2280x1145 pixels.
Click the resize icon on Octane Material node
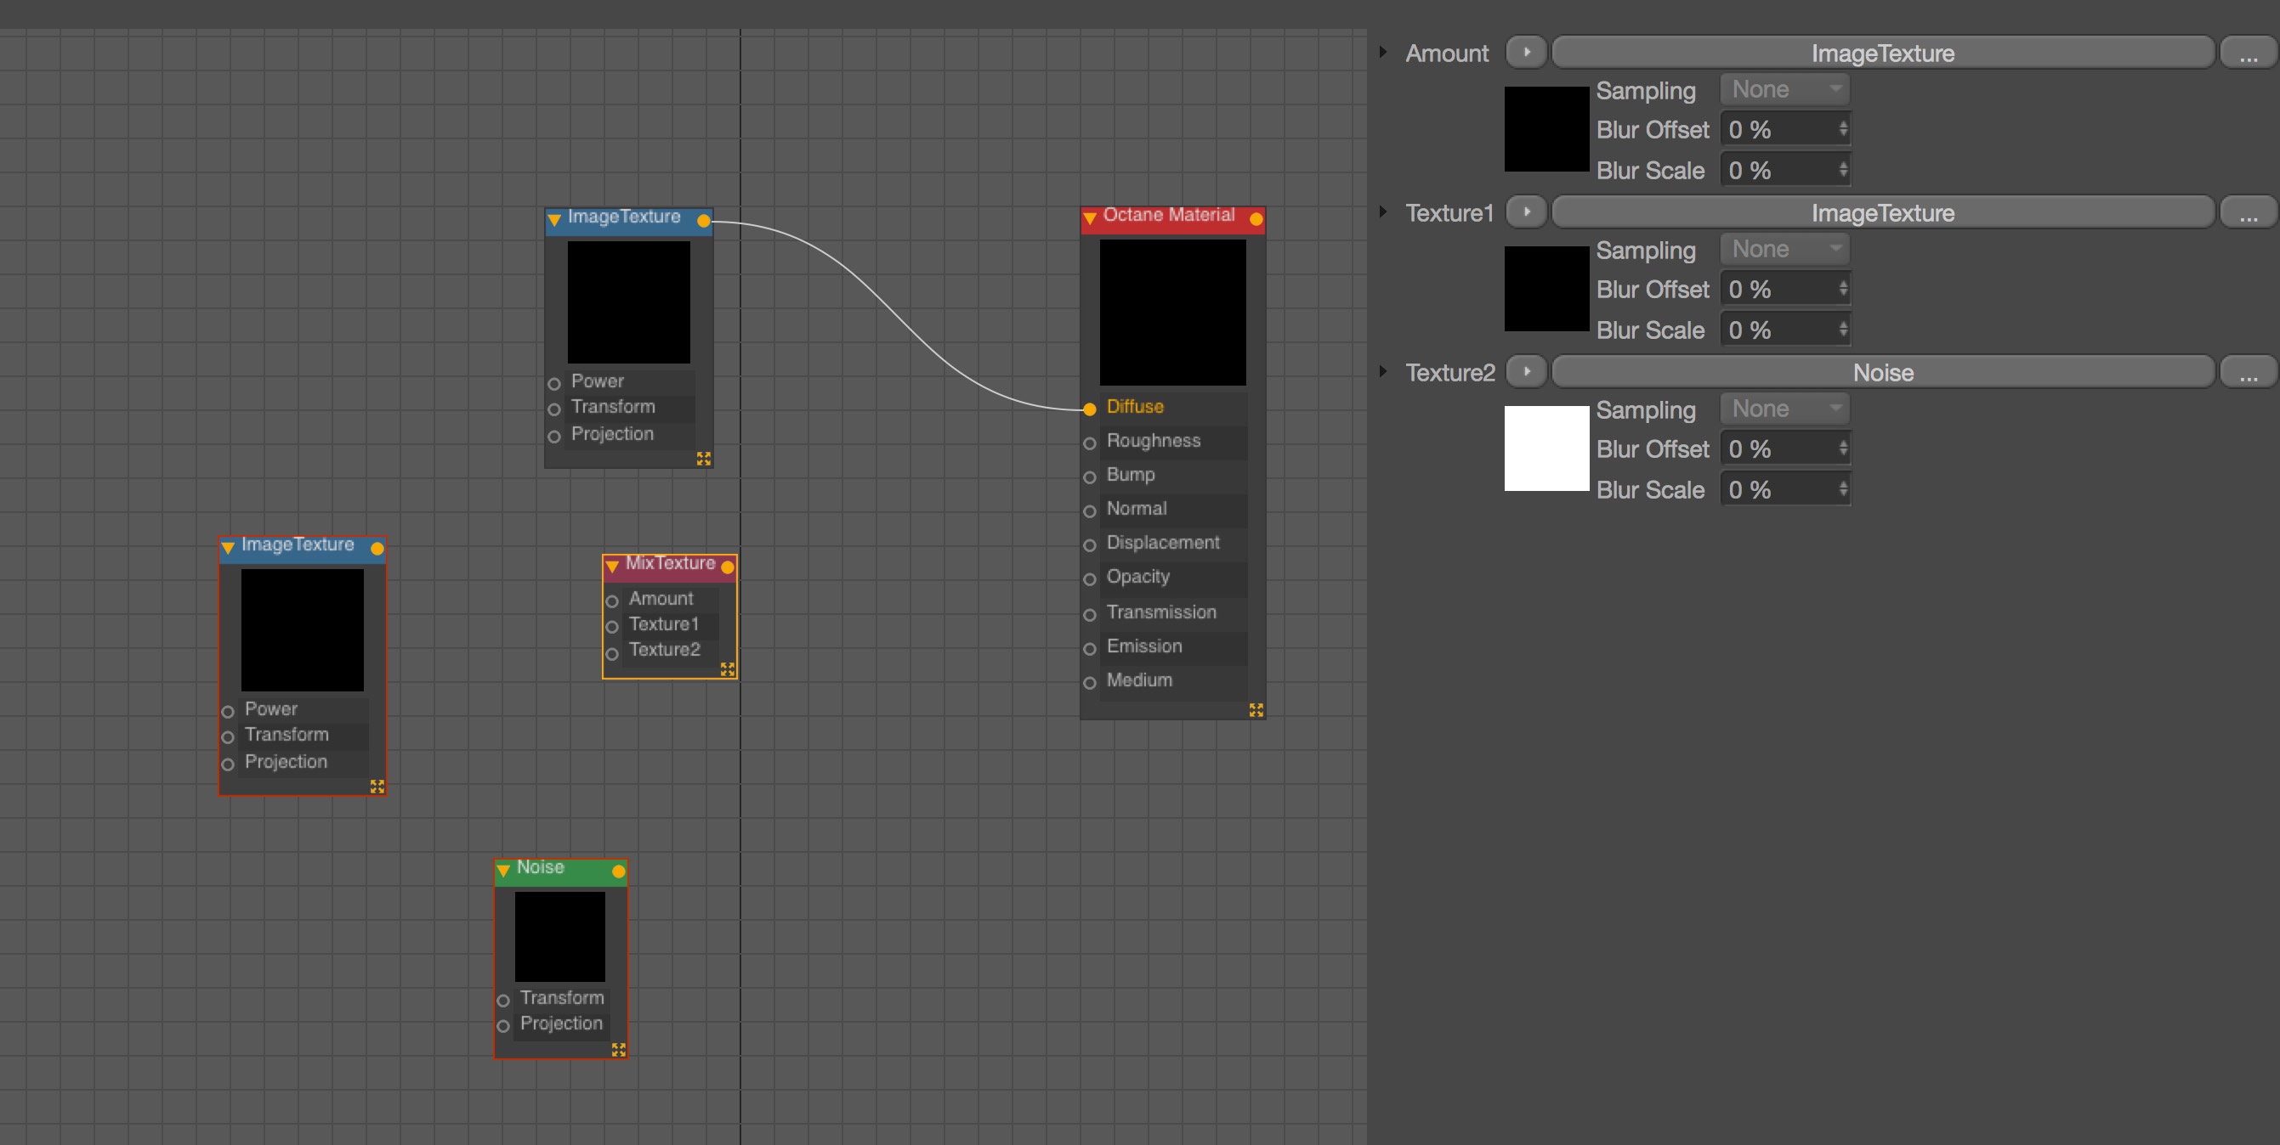(x=1256, y=710)
